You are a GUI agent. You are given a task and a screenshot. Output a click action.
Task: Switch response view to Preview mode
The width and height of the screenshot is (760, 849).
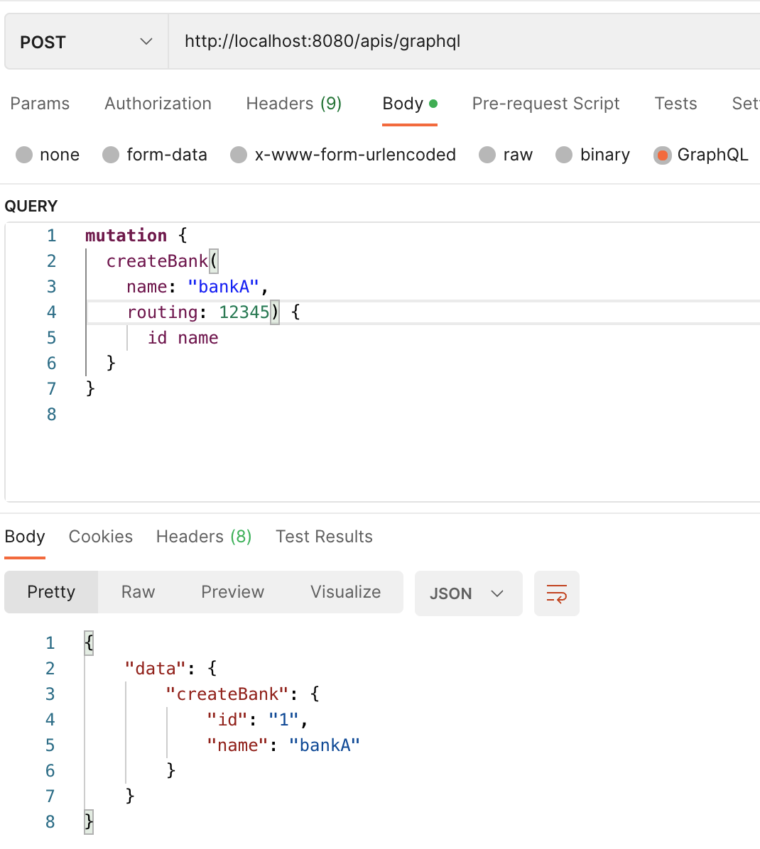click(232, 592)
